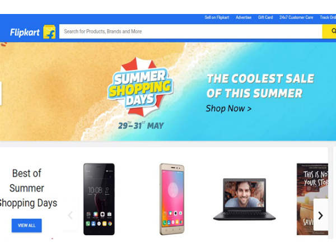Open Sell on Flipkart link
Screen dimensions: 336x252
tap(217, 17)
